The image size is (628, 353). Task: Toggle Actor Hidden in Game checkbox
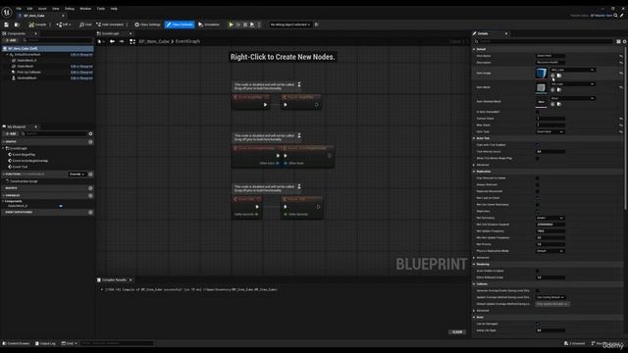(538, 271)
